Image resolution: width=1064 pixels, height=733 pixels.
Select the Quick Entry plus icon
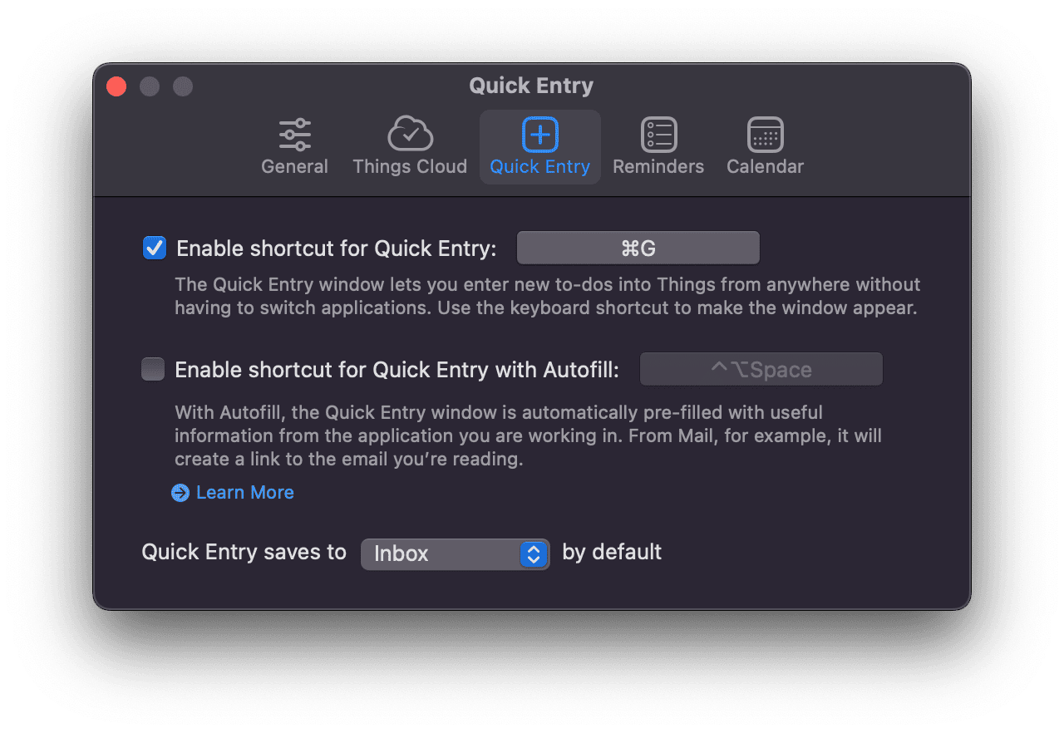click(x=539, y=135)
